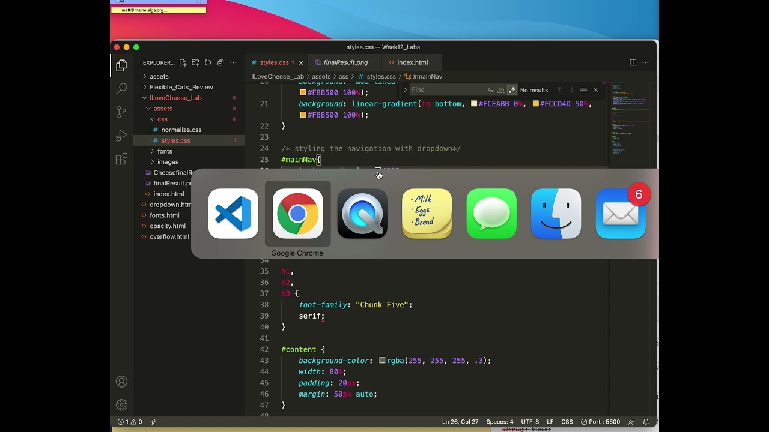The width and height of the screenshot is (769, 432).
Task: Open the Source Control view
Action: click(x=121, y=112)
